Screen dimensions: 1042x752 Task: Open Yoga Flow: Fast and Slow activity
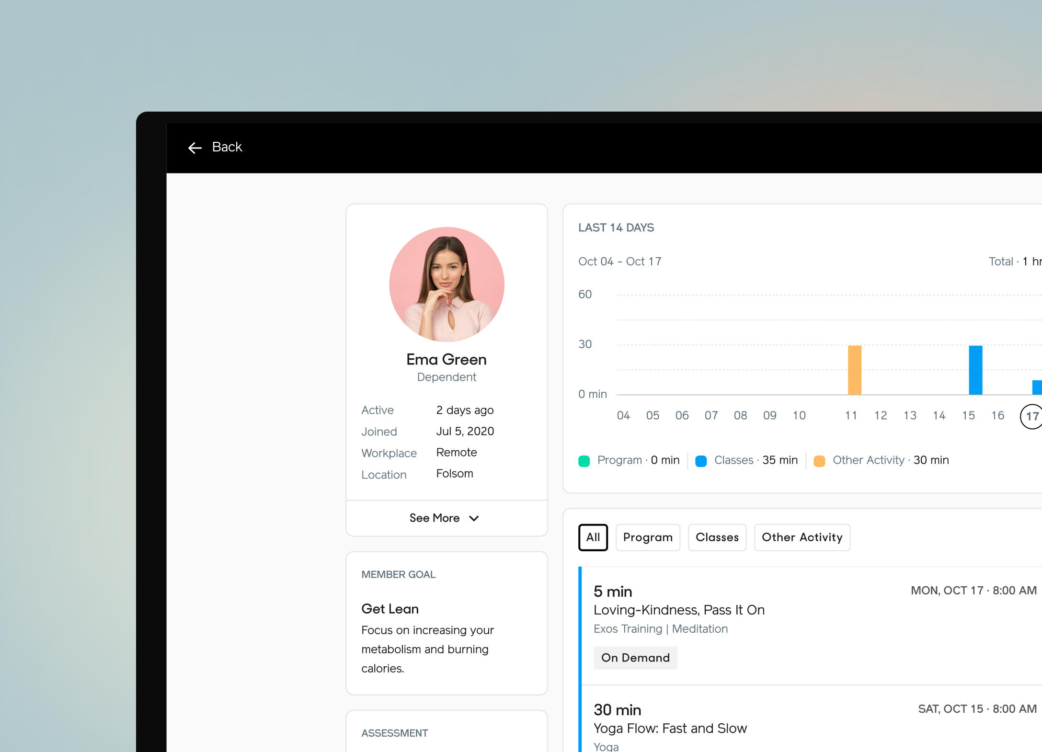click(x=670, y=728)
